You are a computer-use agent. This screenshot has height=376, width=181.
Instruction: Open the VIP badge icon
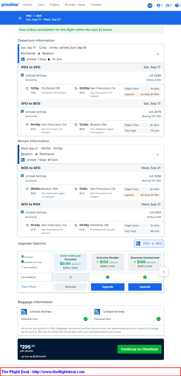click(x=150, y=5)
